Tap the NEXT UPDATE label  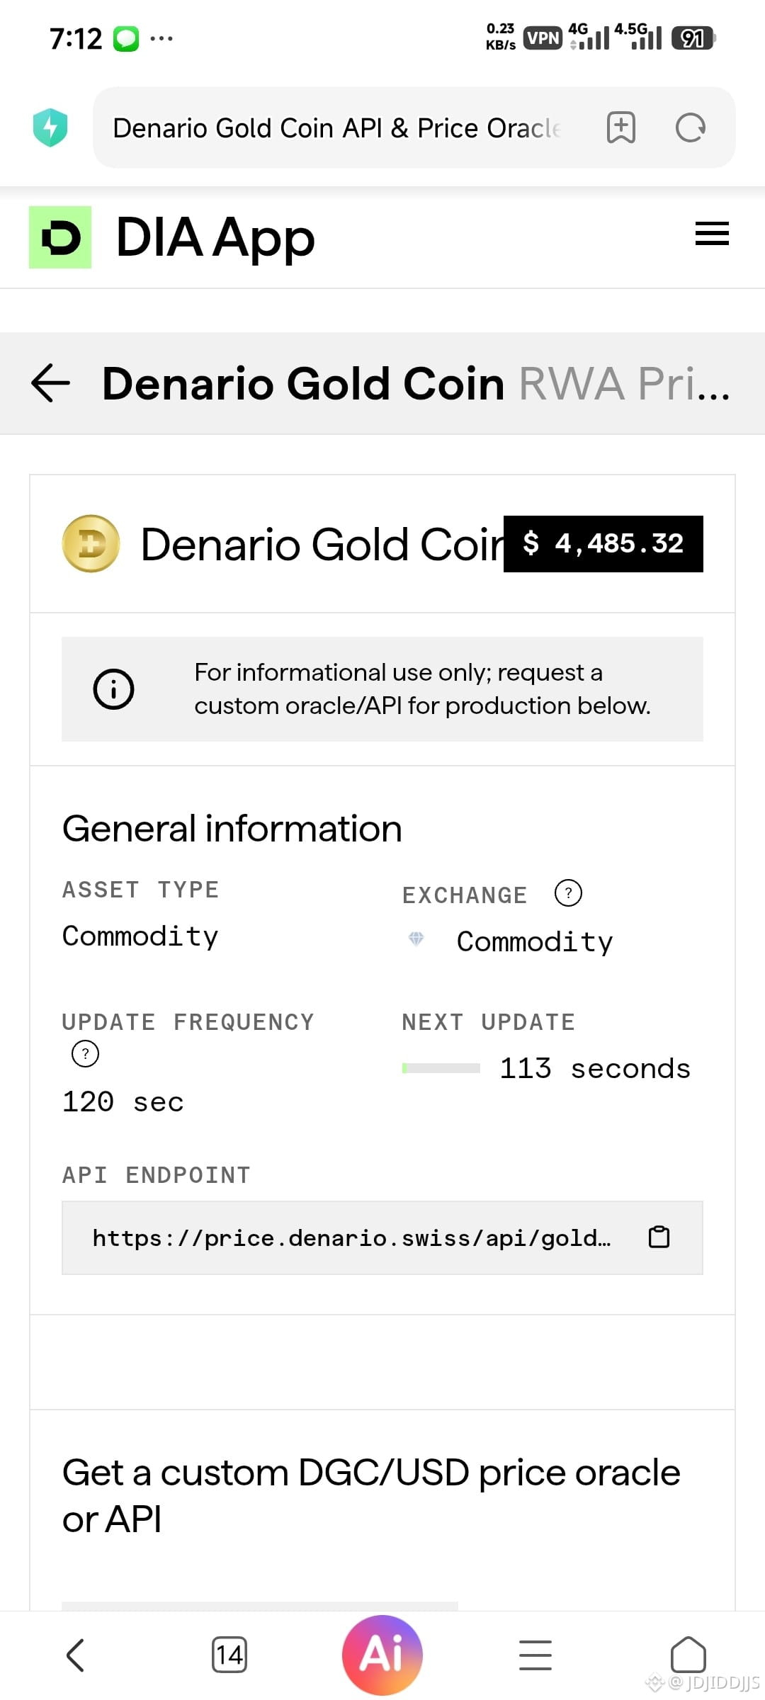pyautogui.click(x=489, y=1022)
